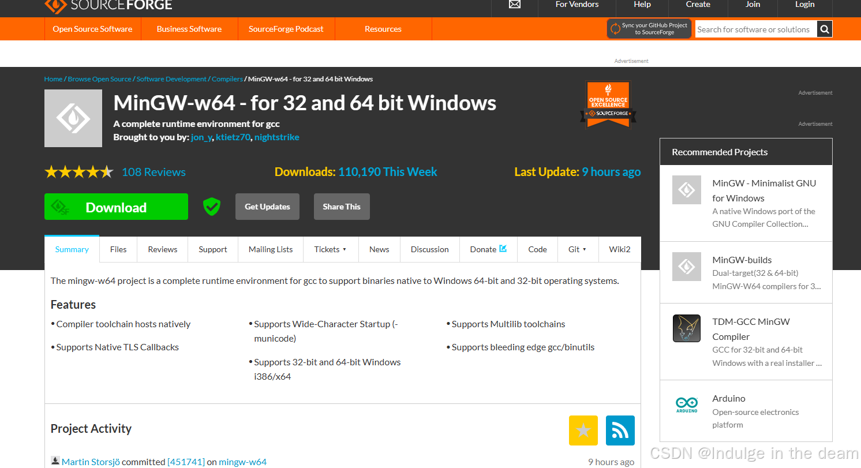Click the For Vendors link
The image size is (861, 468).
pos(577,4)
